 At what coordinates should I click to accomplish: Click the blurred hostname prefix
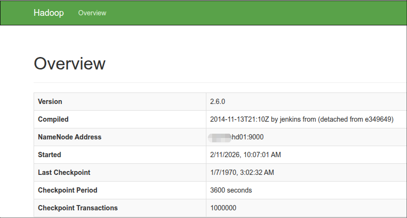[x=220, y=137]
